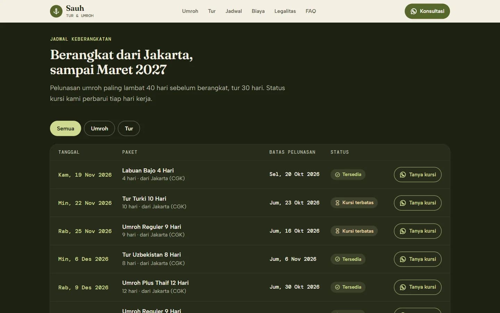The image size is (500, 313).
Task: Click the deadline Sel, 20 Okt 2026
Action: pyautogui.click(x=294, y=174)
